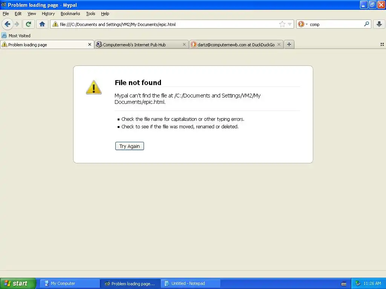The height and width of the screenshot is (289, 386).
Task: Switch to My Computer taskbar window
Action: (x=69, y=283)
